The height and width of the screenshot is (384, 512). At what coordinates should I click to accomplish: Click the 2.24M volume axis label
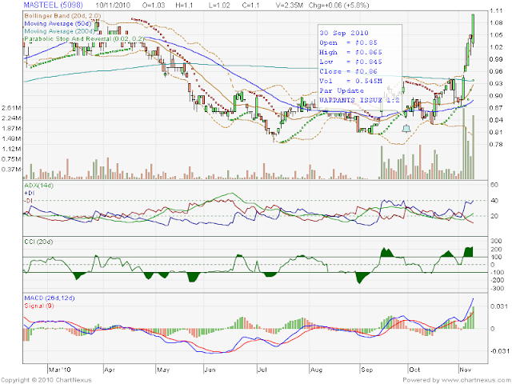11,118
